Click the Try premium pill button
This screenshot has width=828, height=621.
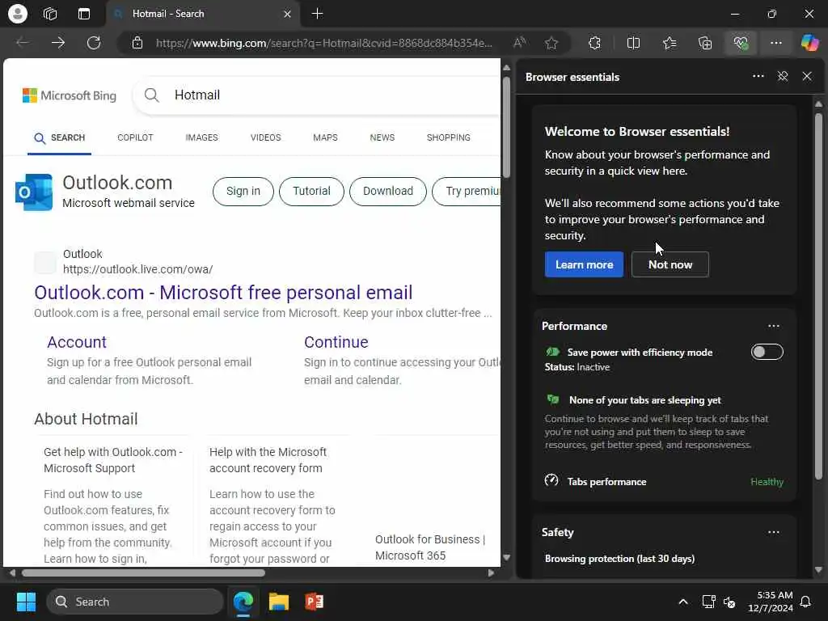coord(467,191)
